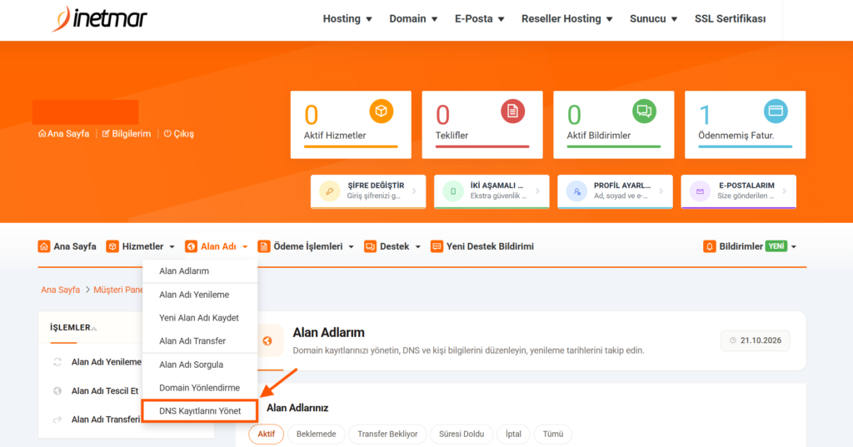Select the İptal filter tab
853x447 pixels.
(x=513, y=434)
